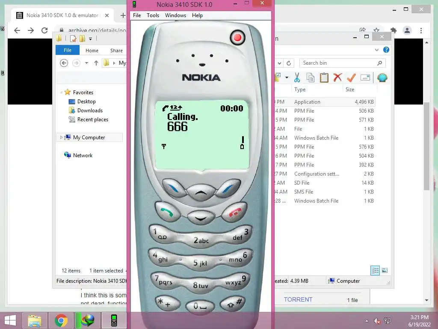This screenshot has width=438, height=329.
Task: Click the Explorer refresh button
Action: coord(289,63)
